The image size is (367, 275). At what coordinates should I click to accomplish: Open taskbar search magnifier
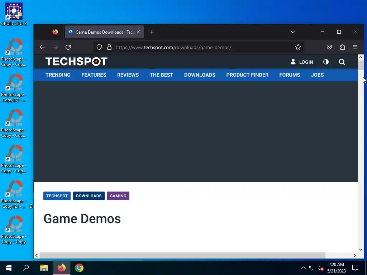(x=26, y=268)
